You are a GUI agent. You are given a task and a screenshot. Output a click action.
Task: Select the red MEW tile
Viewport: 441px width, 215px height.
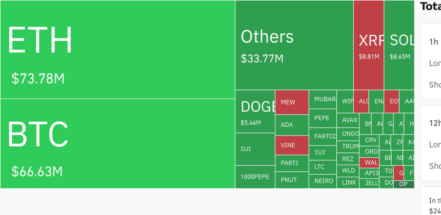pyautogui.click(x=292, y=102)
